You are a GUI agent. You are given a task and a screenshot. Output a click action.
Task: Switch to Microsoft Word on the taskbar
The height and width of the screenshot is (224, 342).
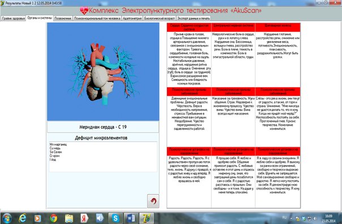click(x=131, y=218)
